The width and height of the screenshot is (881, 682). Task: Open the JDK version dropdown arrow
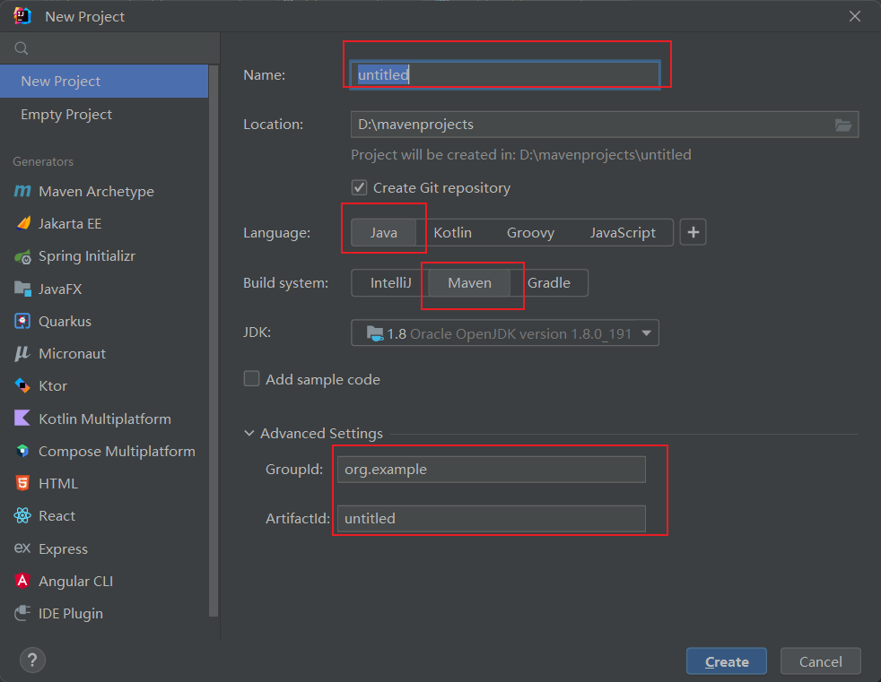[646, 333]
